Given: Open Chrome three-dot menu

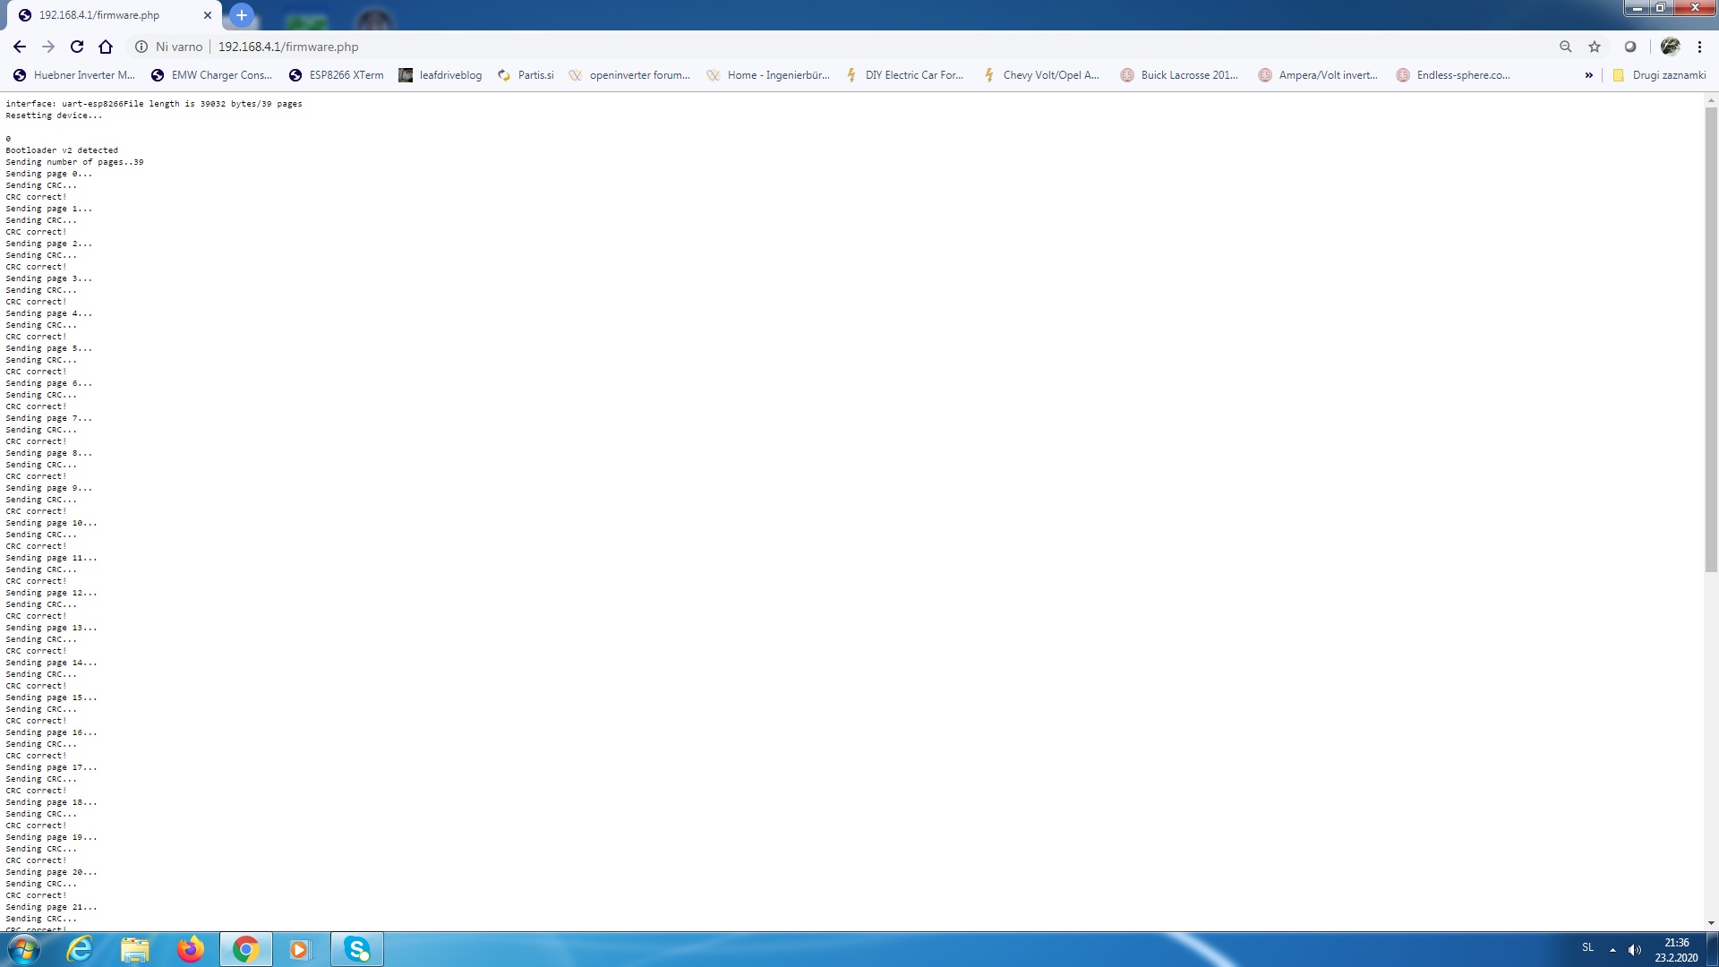Looking at the screenshot, I should [1699, 47].
